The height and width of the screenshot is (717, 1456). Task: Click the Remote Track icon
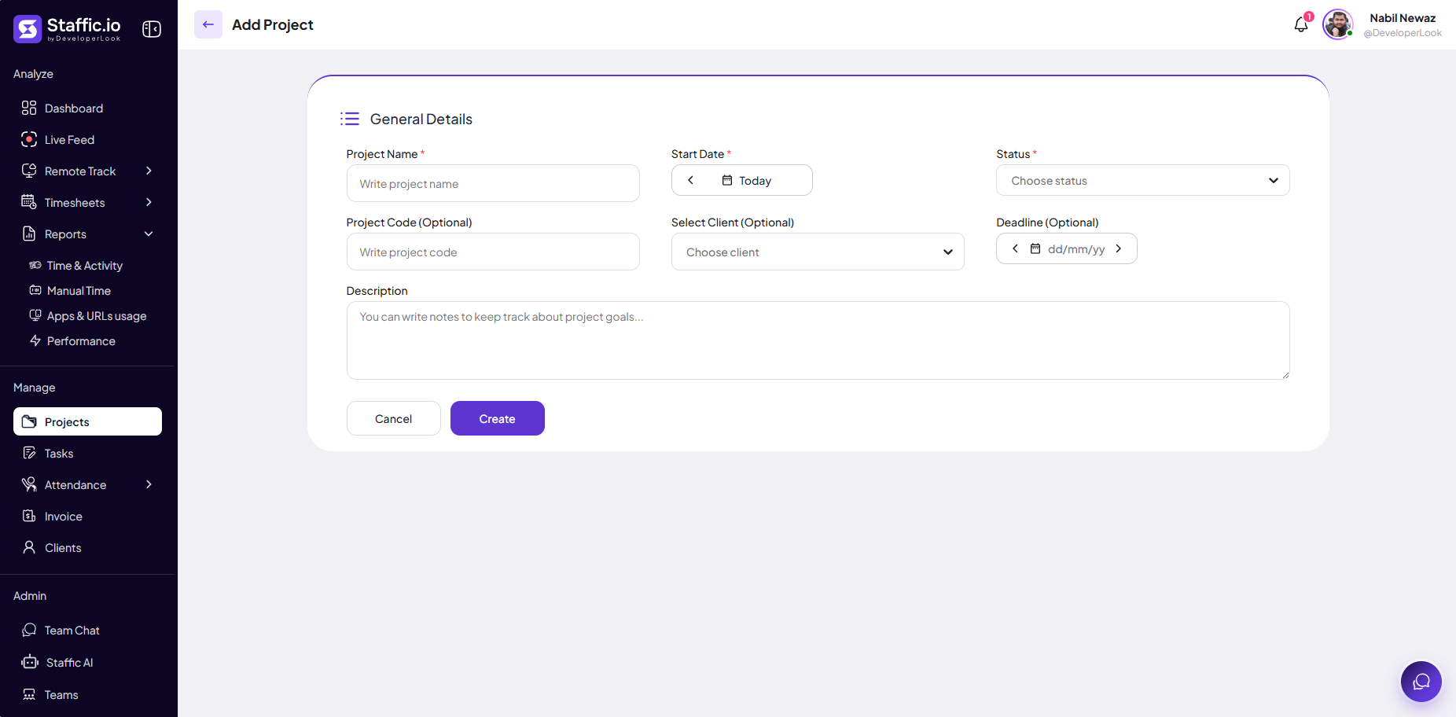pyautogui.click(x=29, y=171)
